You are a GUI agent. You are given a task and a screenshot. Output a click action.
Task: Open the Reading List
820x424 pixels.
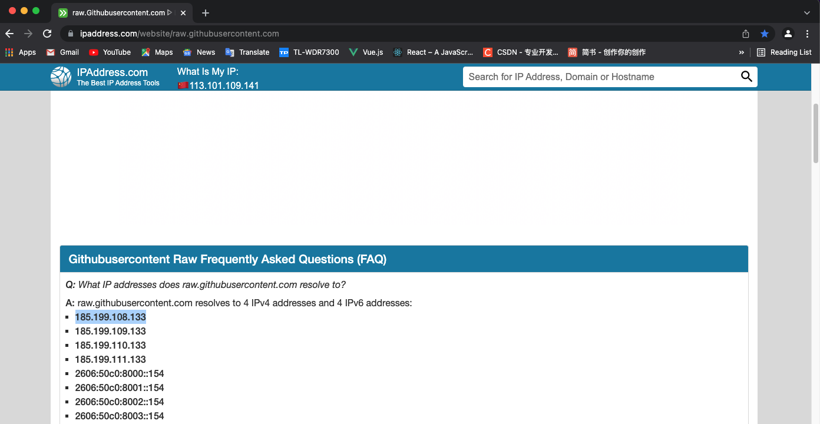pyautogui.click(x=784, y=52)
